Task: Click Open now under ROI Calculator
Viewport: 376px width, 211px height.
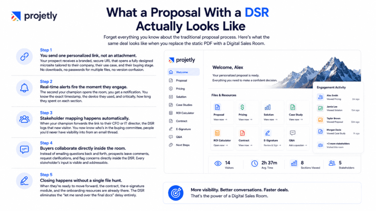Action: 221,145
